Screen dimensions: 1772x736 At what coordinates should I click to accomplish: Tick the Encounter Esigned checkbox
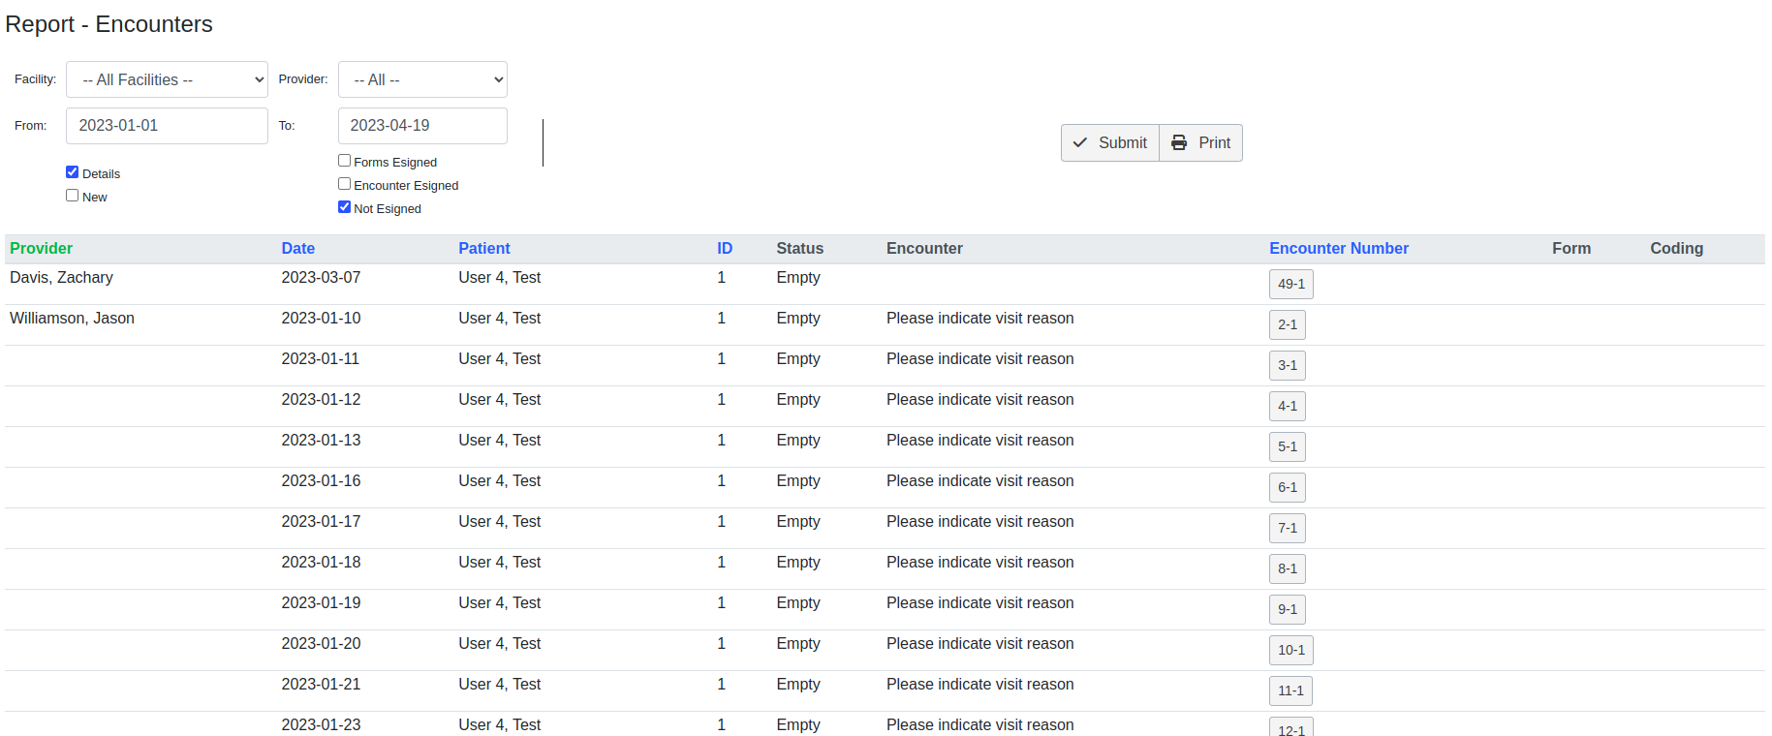click(344, 184)
